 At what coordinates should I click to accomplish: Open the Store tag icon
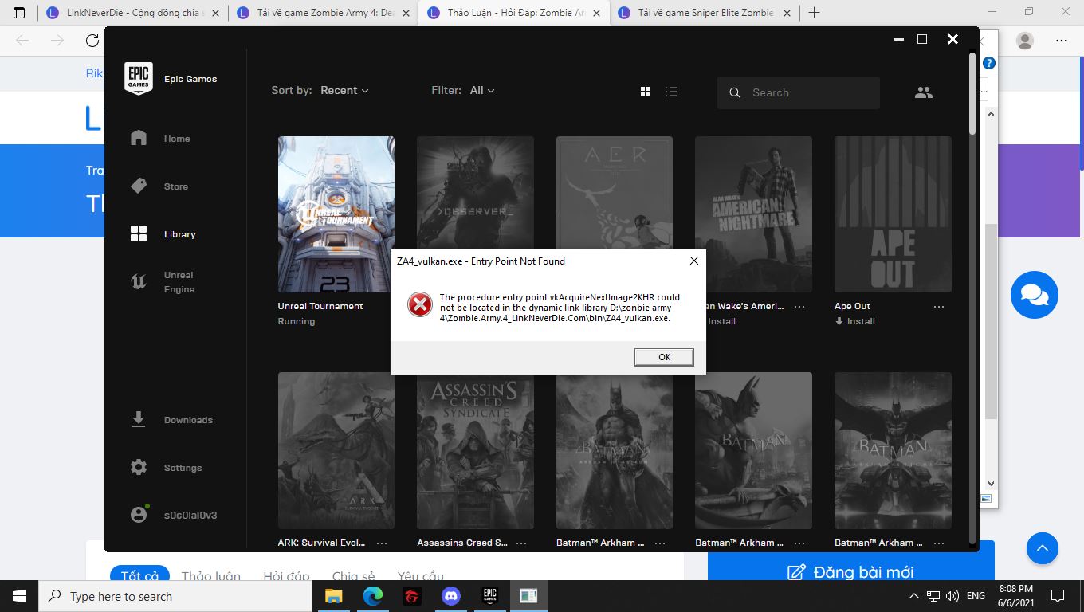click(x=139, y=186)
